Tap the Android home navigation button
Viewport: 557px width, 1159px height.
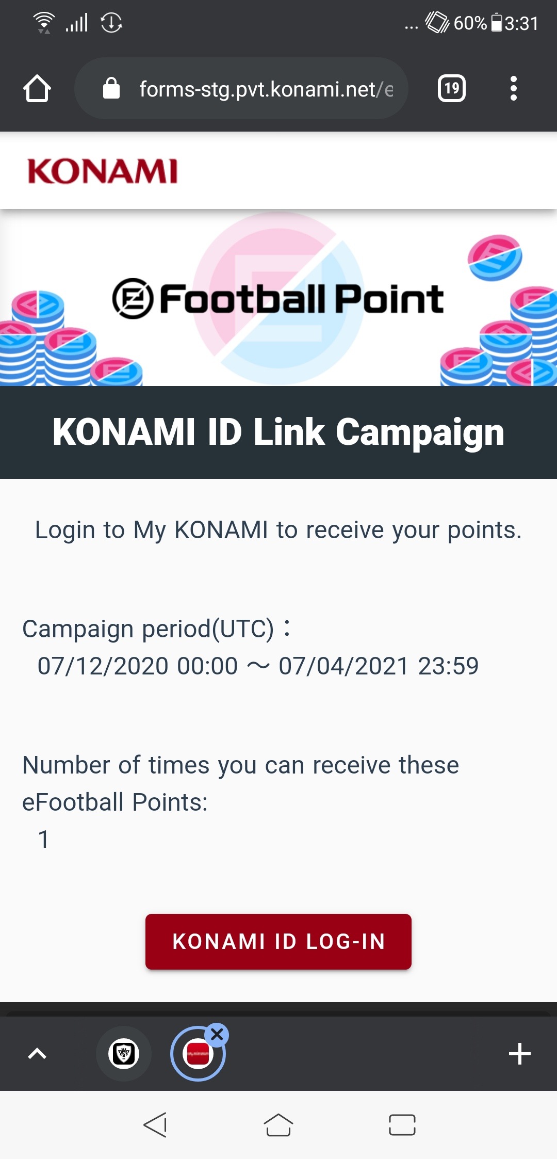tap(278, 1125)
